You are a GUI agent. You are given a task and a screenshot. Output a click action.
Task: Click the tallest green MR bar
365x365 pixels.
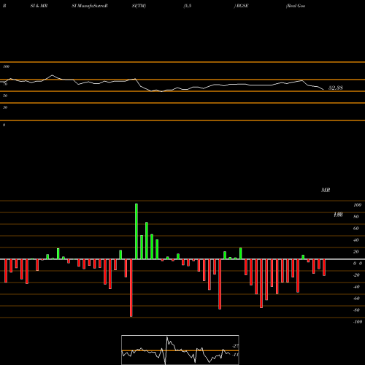pos(137,231)
